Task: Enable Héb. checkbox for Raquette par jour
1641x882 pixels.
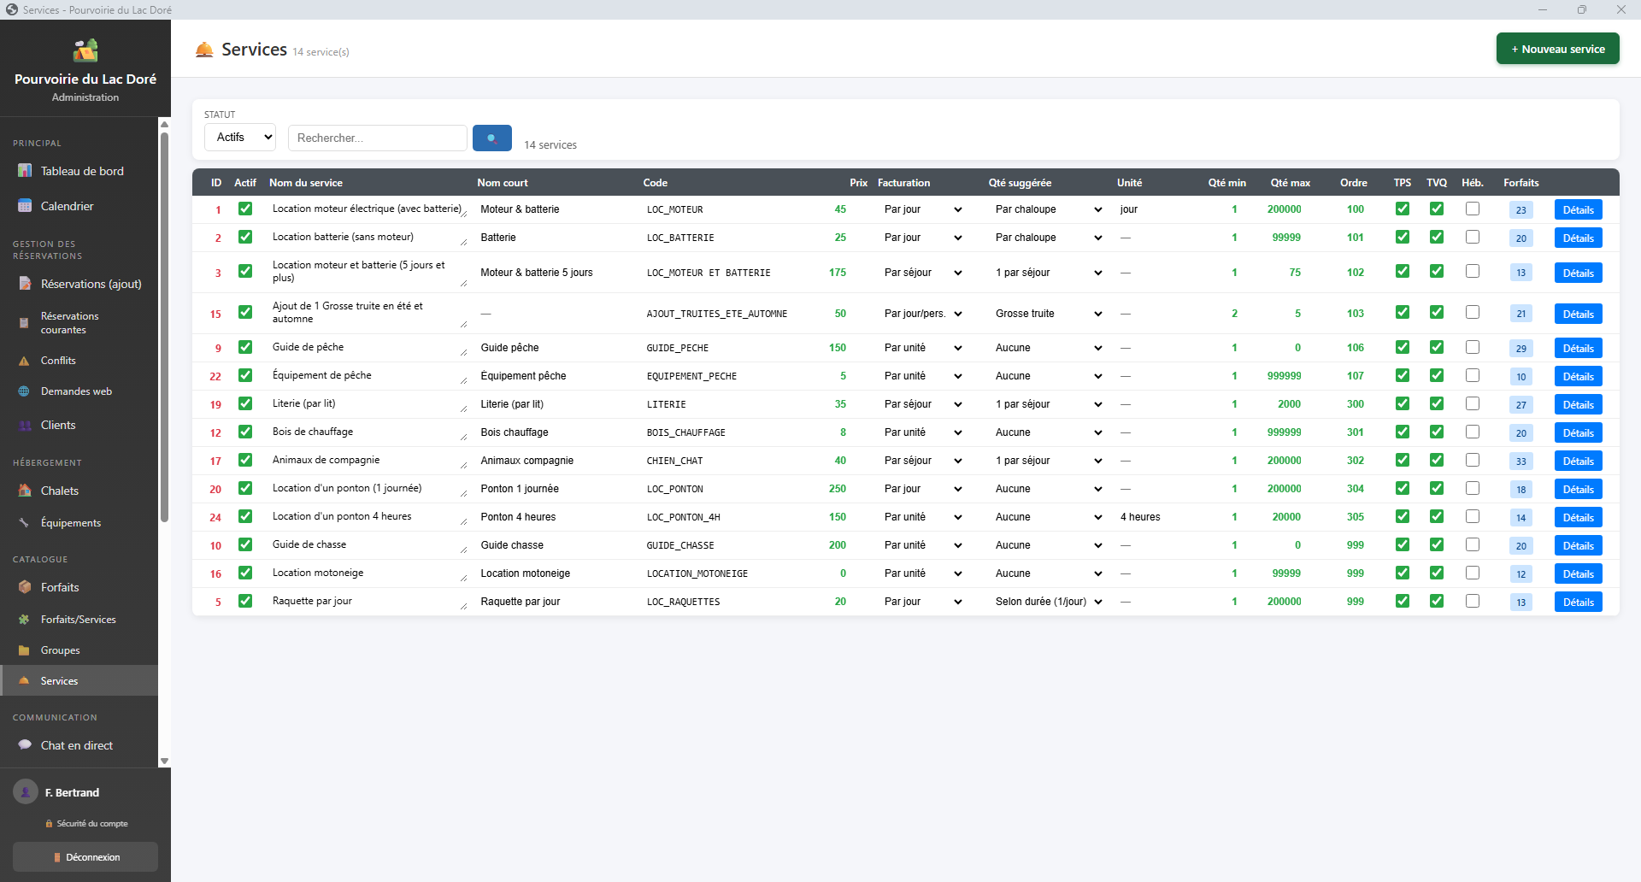Action: [x=1473, y=601]
